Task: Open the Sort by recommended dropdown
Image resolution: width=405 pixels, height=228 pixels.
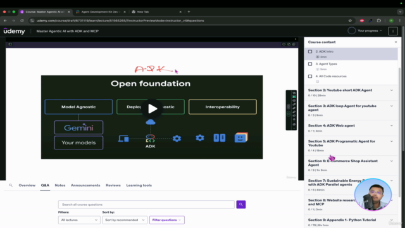Action: click(125, 220)
